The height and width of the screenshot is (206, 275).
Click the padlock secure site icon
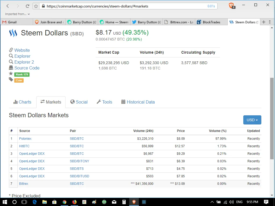coord(43,6)
